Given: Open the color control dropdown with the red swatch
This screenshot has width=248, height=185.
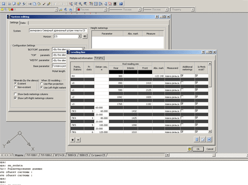Looking at the screenshot, I should coord(105,10).
